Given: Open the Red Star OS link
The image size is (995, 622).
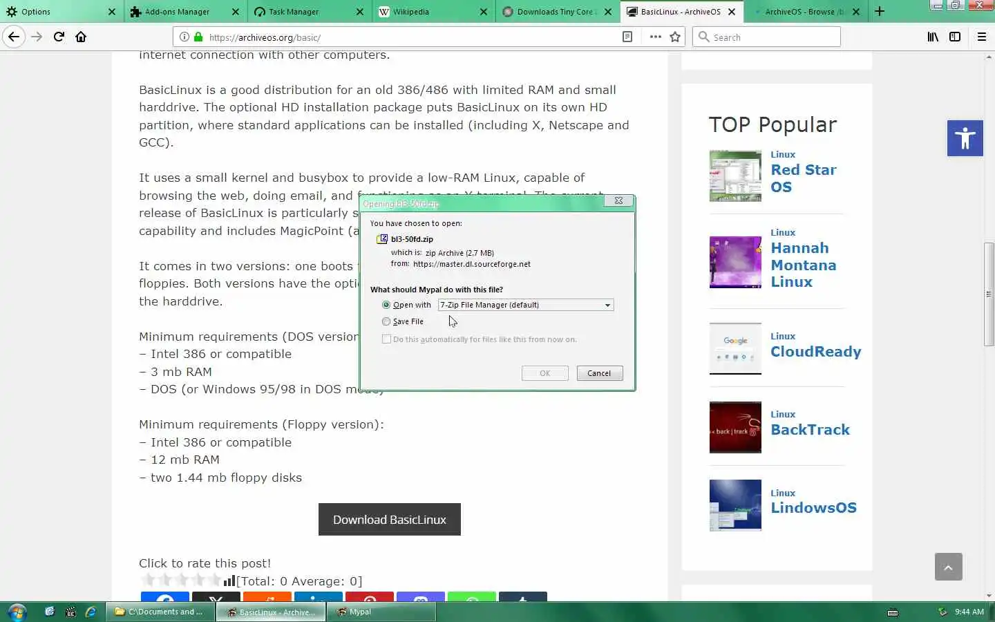Looking at the screenshot, I should coord(804,178).
